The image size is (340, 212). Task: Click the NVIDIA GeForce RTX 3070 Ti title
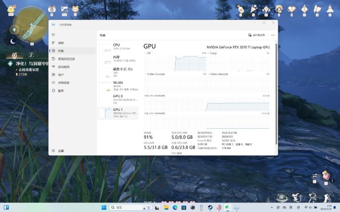(238, 47)
